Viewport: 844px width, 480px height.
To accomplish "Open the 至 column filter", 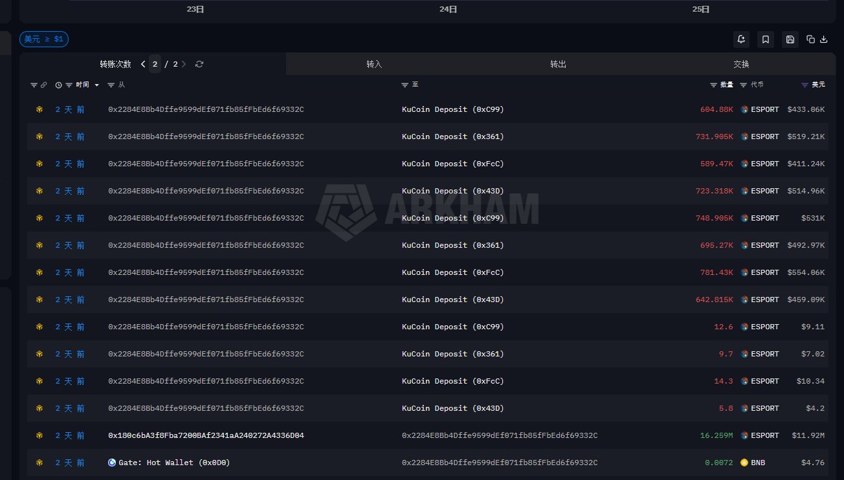I will (405, 85).
